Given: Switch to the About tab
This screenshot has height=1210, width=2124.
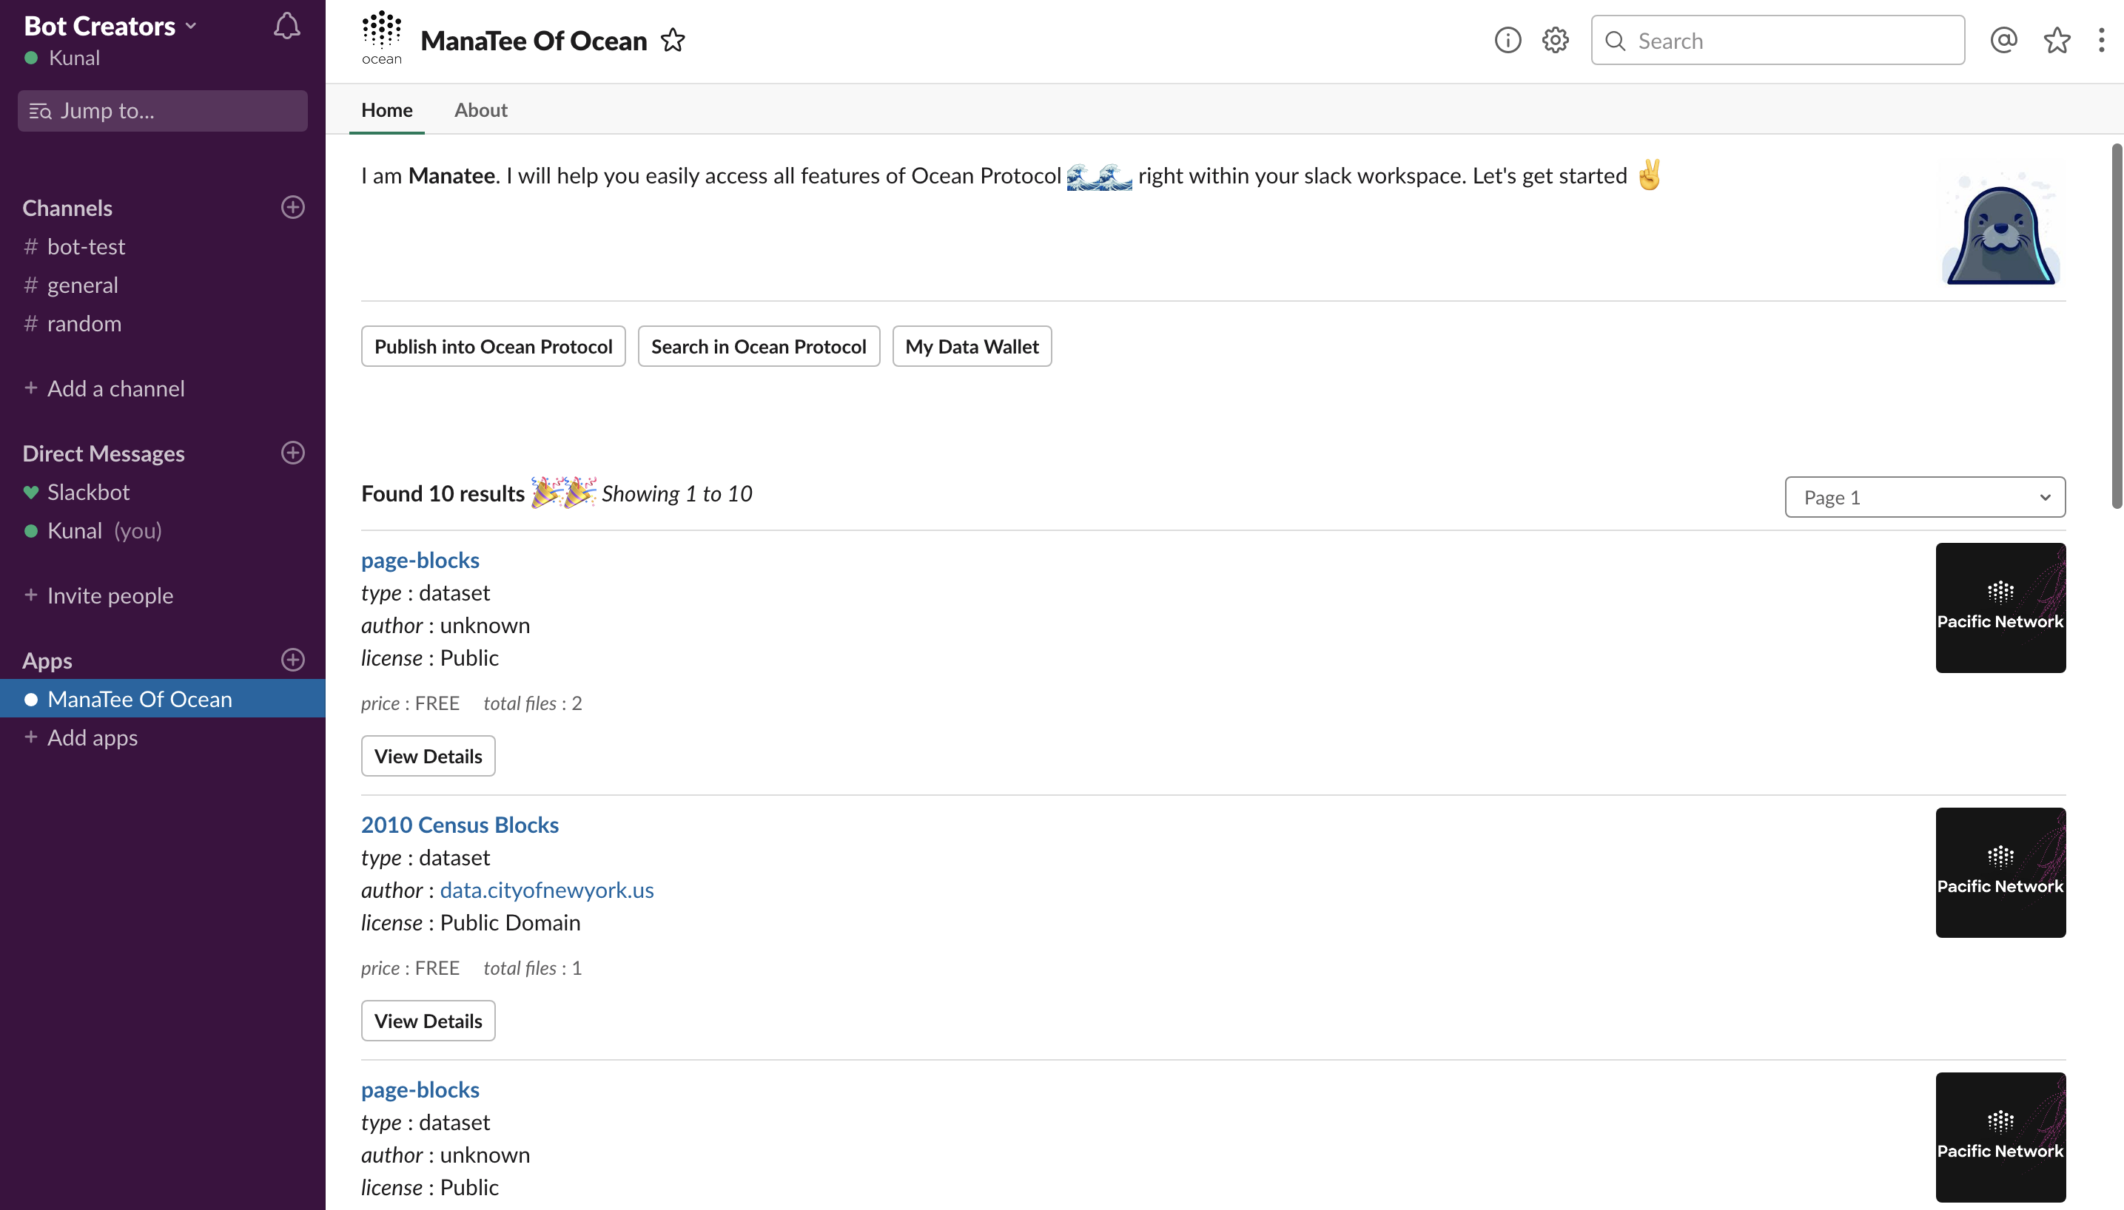Looking at the screenshot, I should (480, 109).
